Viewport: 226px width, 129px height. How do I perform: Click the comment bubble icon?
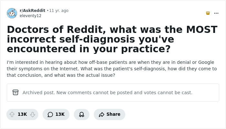click(50, 114)
